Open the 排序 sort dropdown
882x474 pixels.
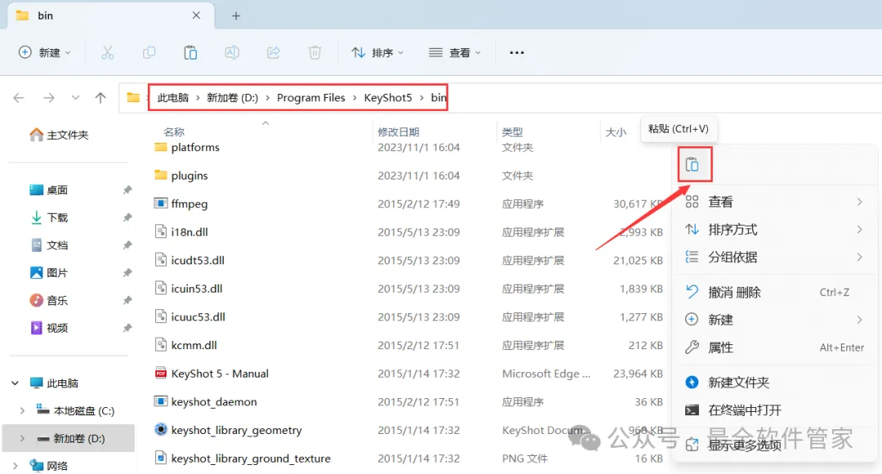coord(377,53)
